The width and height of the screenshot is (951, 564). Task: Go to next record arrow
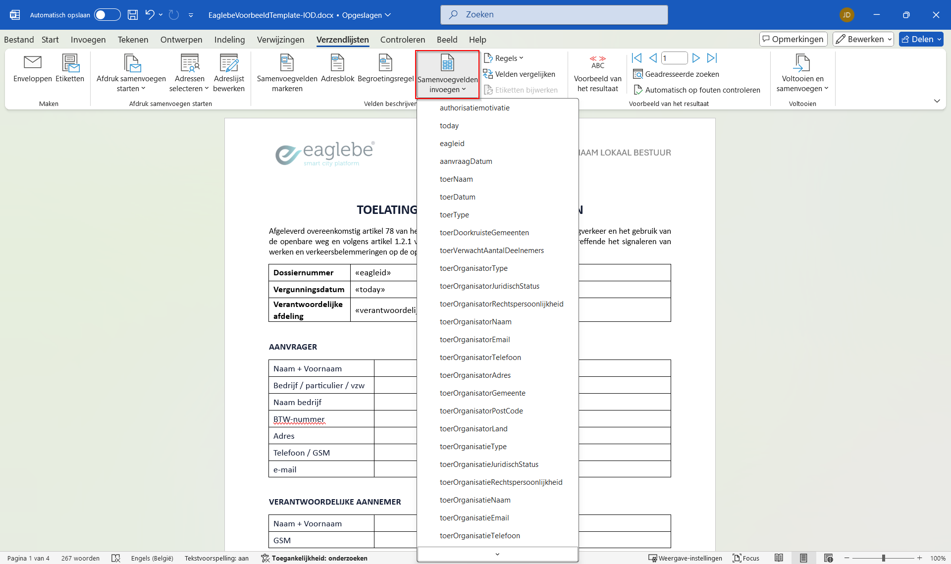point(696,58)
